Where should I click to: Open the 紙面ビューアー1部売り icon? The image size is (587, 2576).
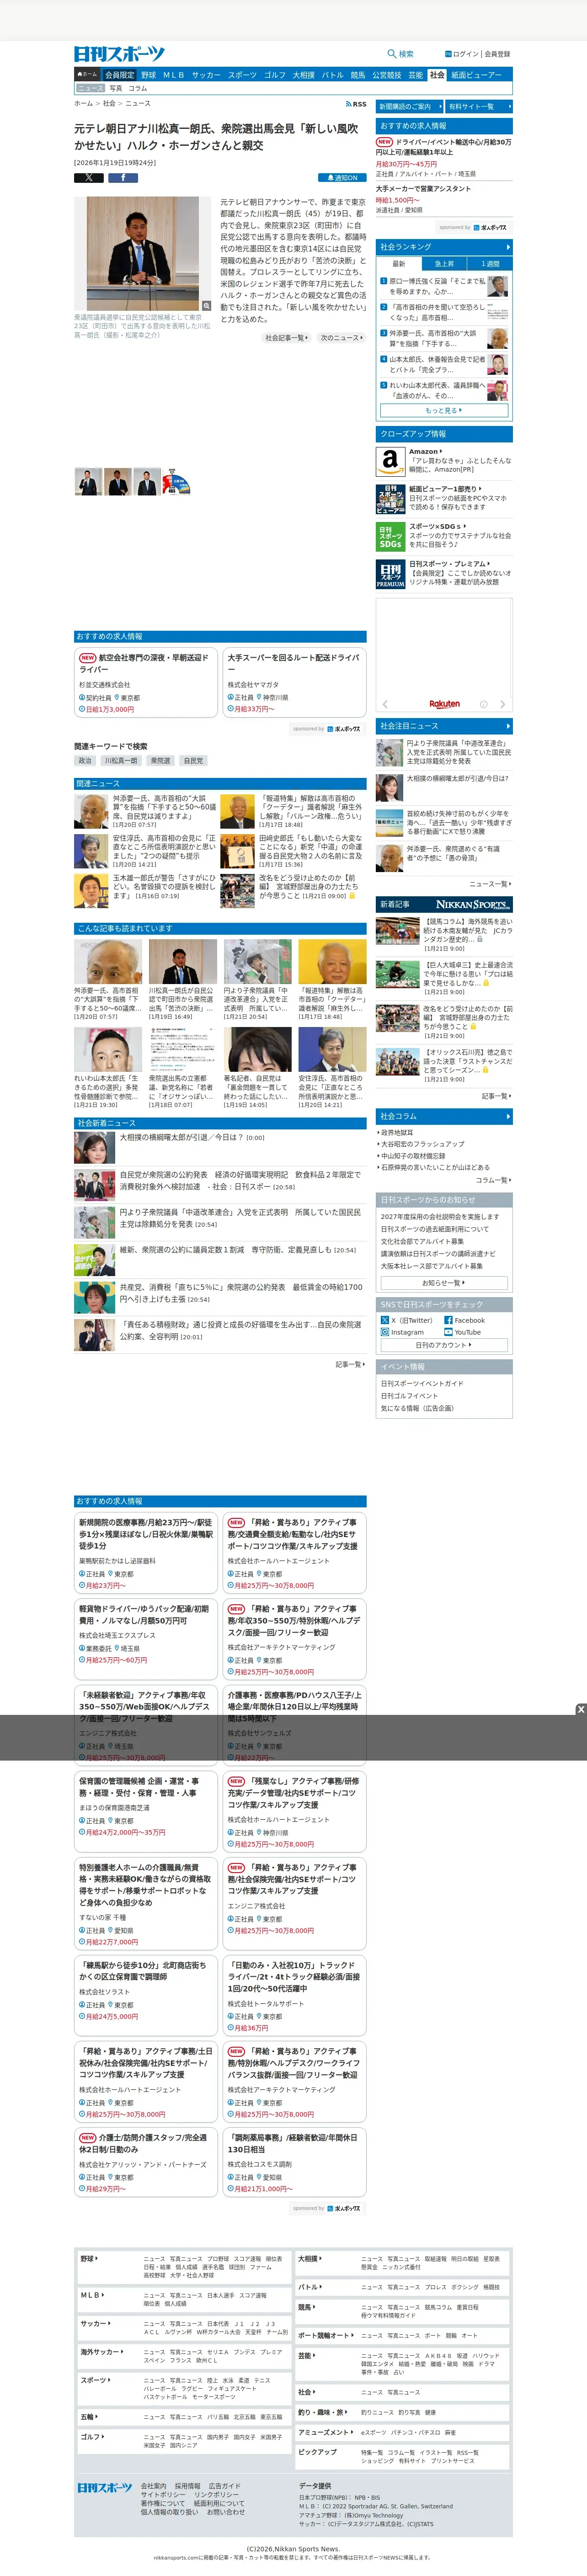tap(390, 499)
